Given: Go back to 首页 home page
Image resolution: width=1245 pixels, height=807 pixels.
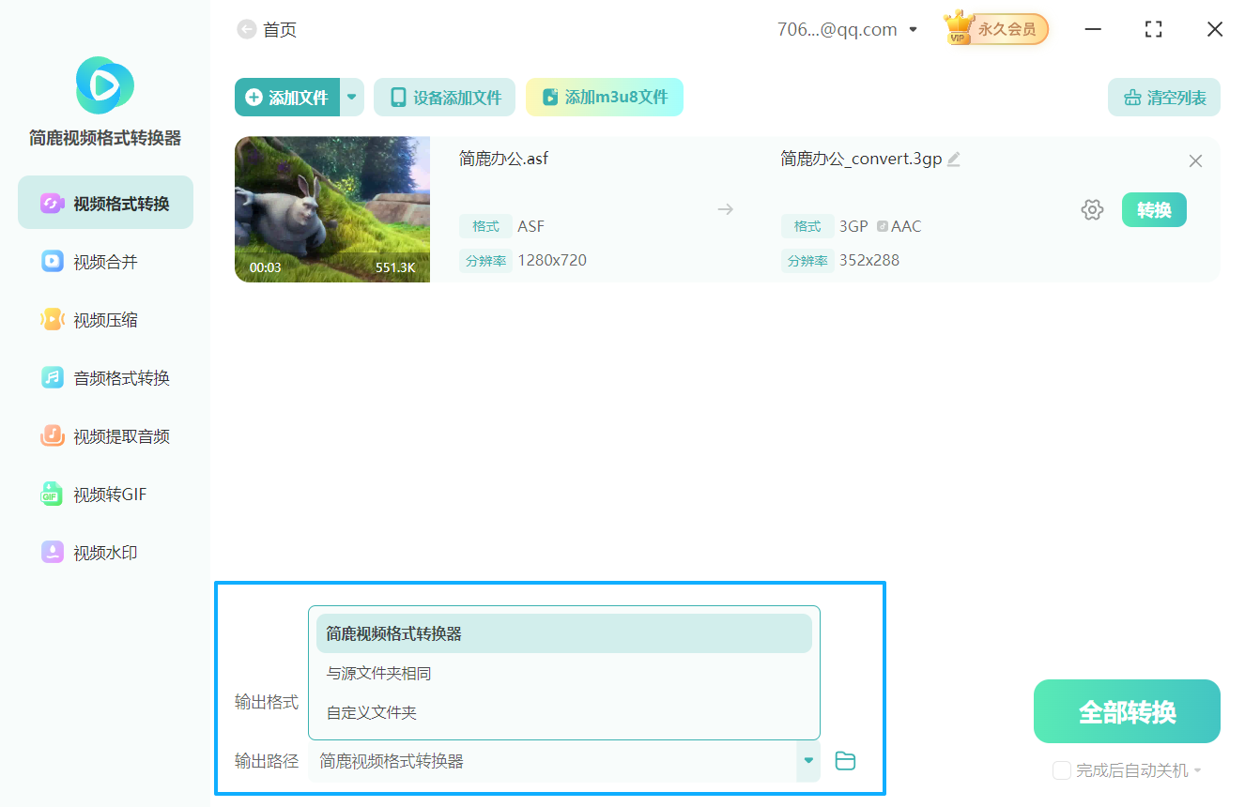Looking at the screenshot, I should pyautogui.click(x=268, y=29).
